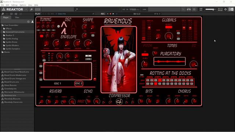
Task: Switch to the Files browser tab
Action: (17, 18)
